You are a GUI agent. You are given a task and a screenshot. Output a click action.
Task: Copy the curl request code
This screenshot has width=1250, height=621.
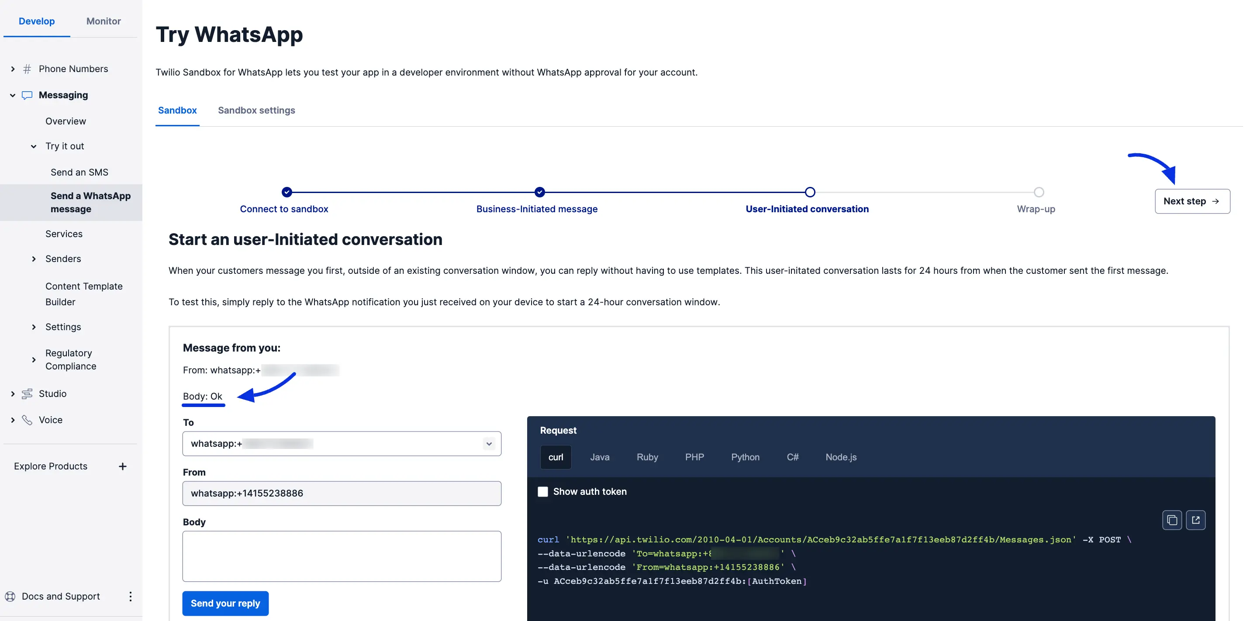[1172, 520]
